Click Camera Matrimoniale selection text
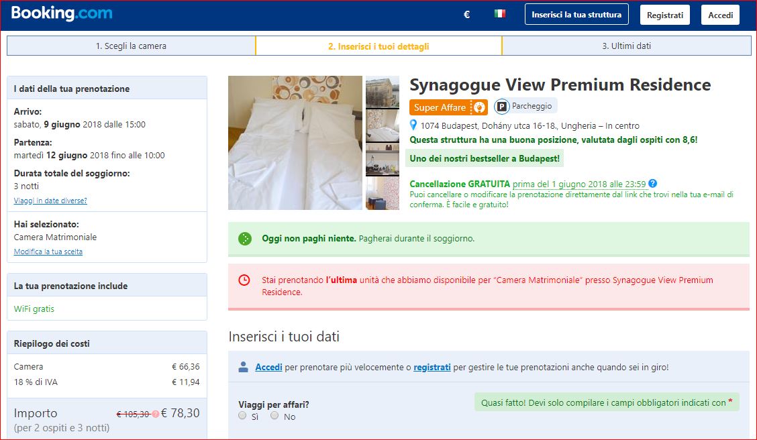Viewport: 757px width, 440px height. coord(55,237)
